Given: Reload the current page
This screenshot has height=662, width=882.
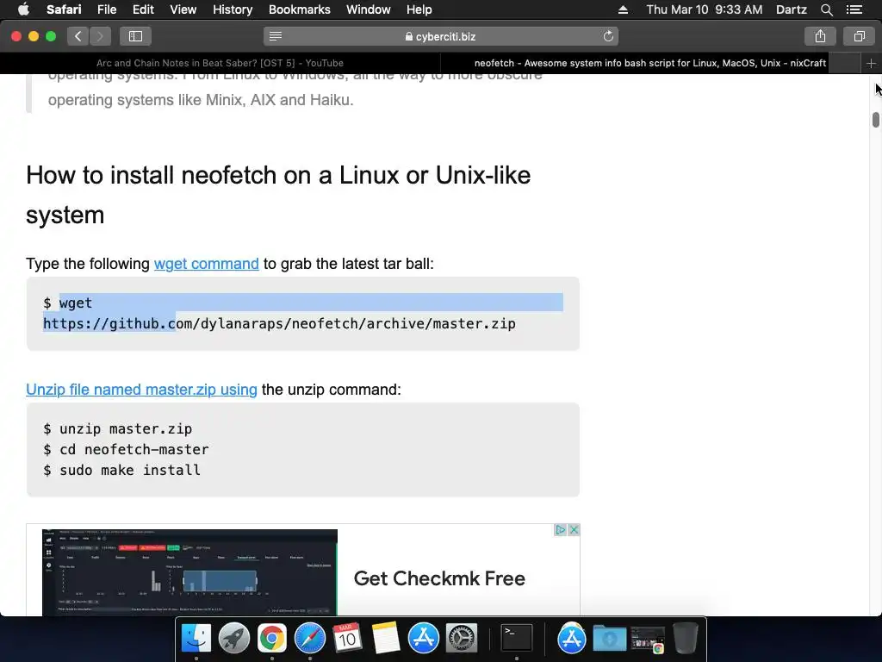Looking at the screenshot, I should pos(608,36).
